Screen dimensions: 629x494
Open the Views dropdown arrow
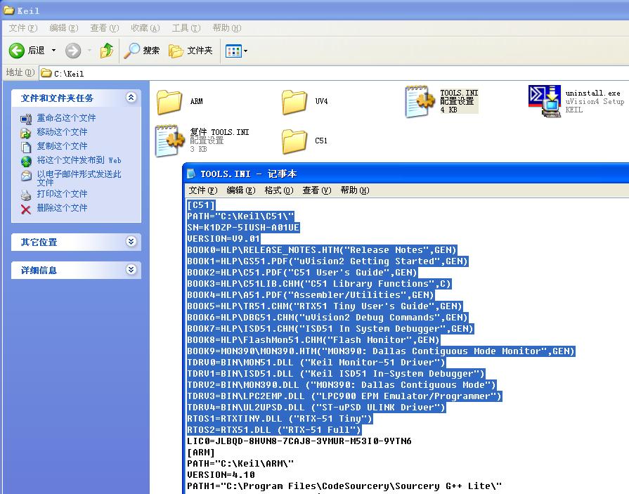tap(245, 51)
